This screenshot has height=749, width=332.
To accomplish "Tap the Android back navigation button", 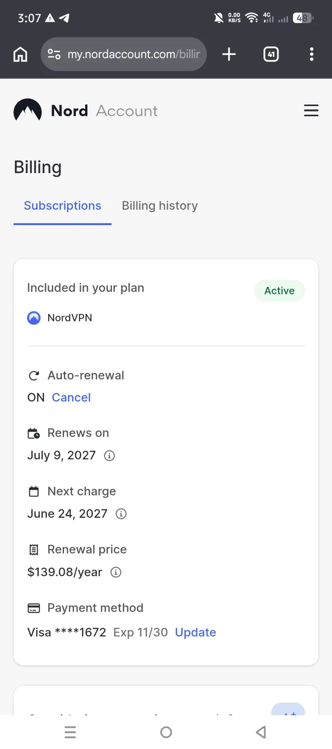I will [261, 732].
